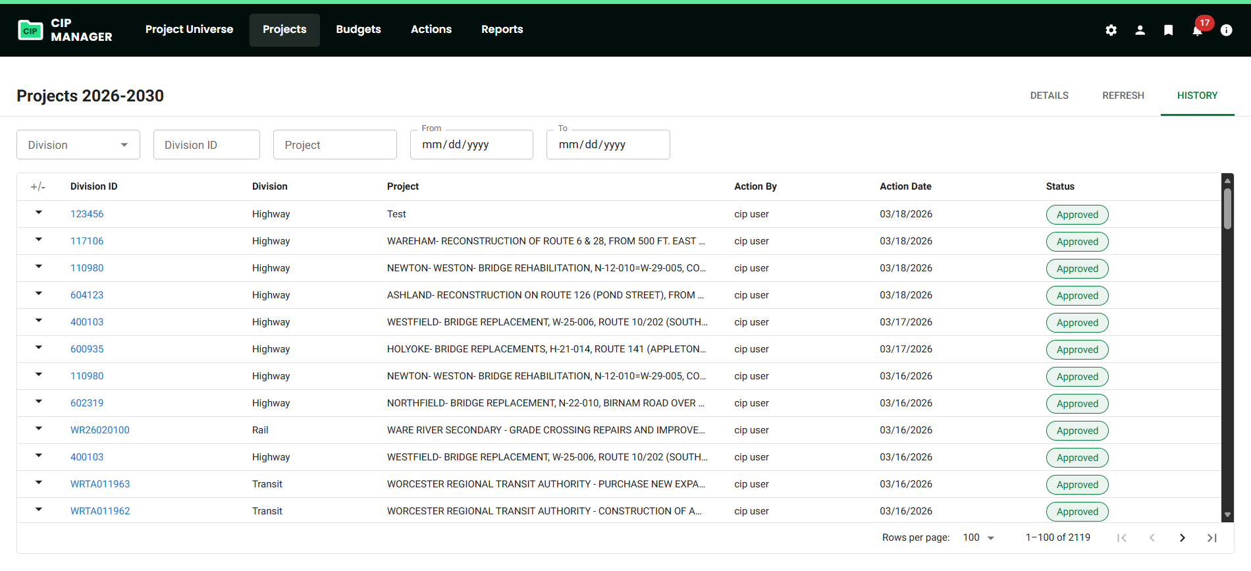
Task: Expand the WR26020100 Rail row
Action: (x=39, y=429)
